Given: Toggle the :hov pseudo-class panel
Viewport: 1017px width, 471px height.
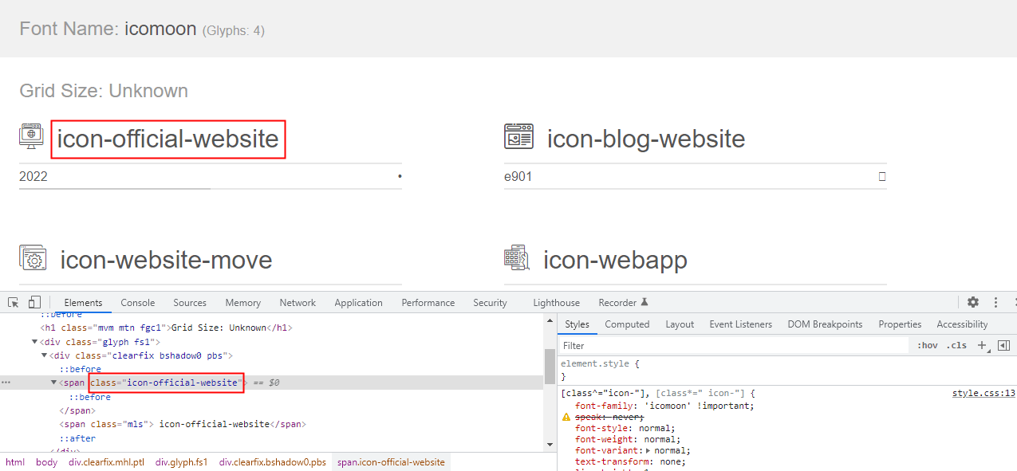Looking at the screenshot, I should 928,345.
